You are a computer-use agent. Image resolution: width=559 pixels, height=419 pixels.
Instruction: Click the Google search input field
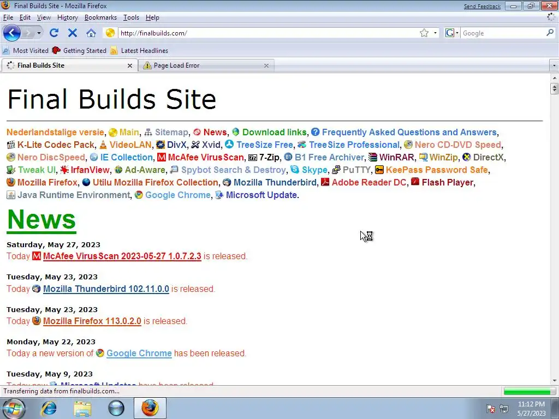pyautogui.click(x=503, y=33)
